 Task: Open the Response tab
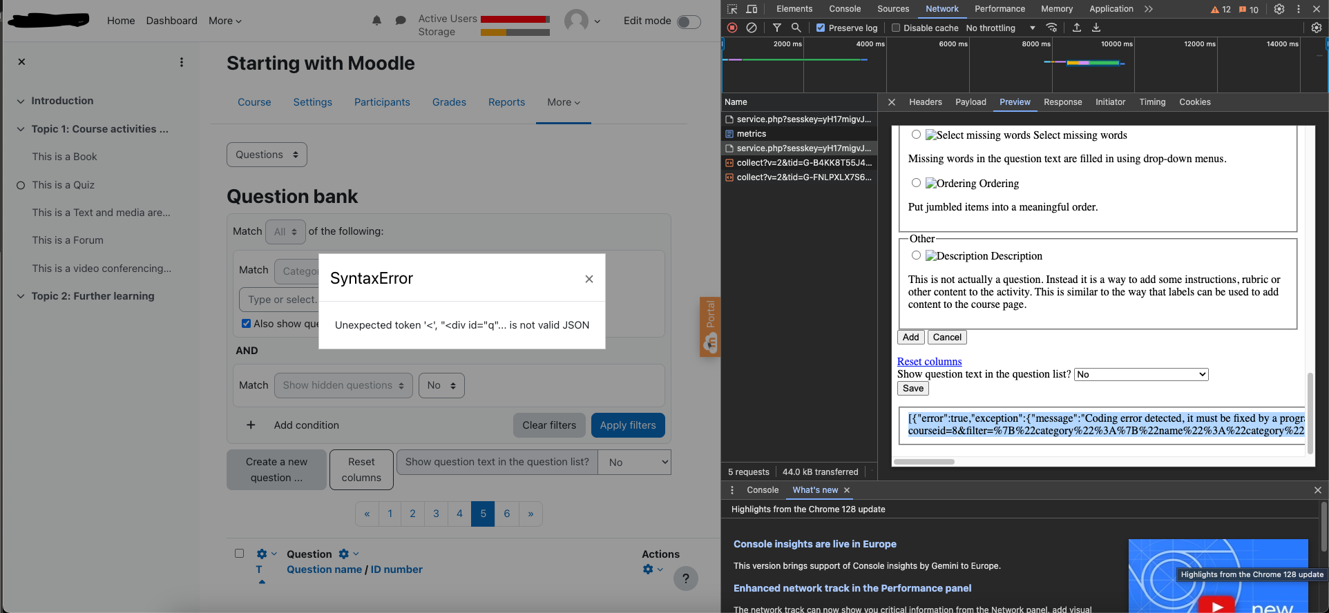(x=1063, y=102)
